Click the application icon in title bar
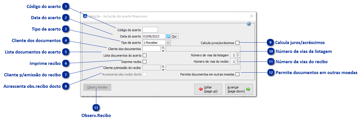Viewport: 362px width, 123px height. 85,16
